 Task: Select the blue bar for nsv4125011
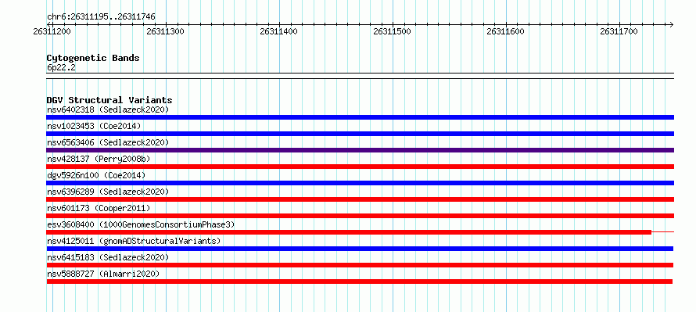tap(360, 249)
